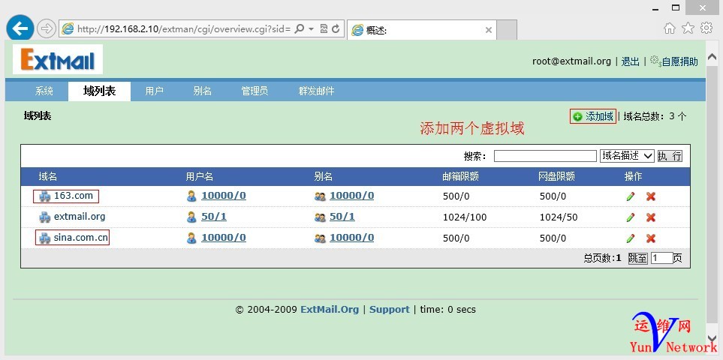Image resolution: width=723 pixels, height=360 pixels.
Task: Open browser Home icon
Action: tap(670, 28)
